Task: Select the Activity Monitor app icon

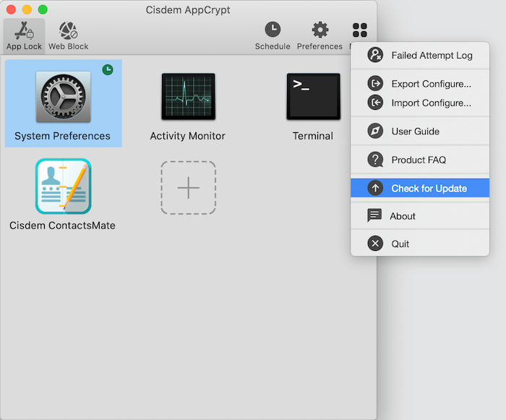Action: pyautogui.click(x=188, y=97)
